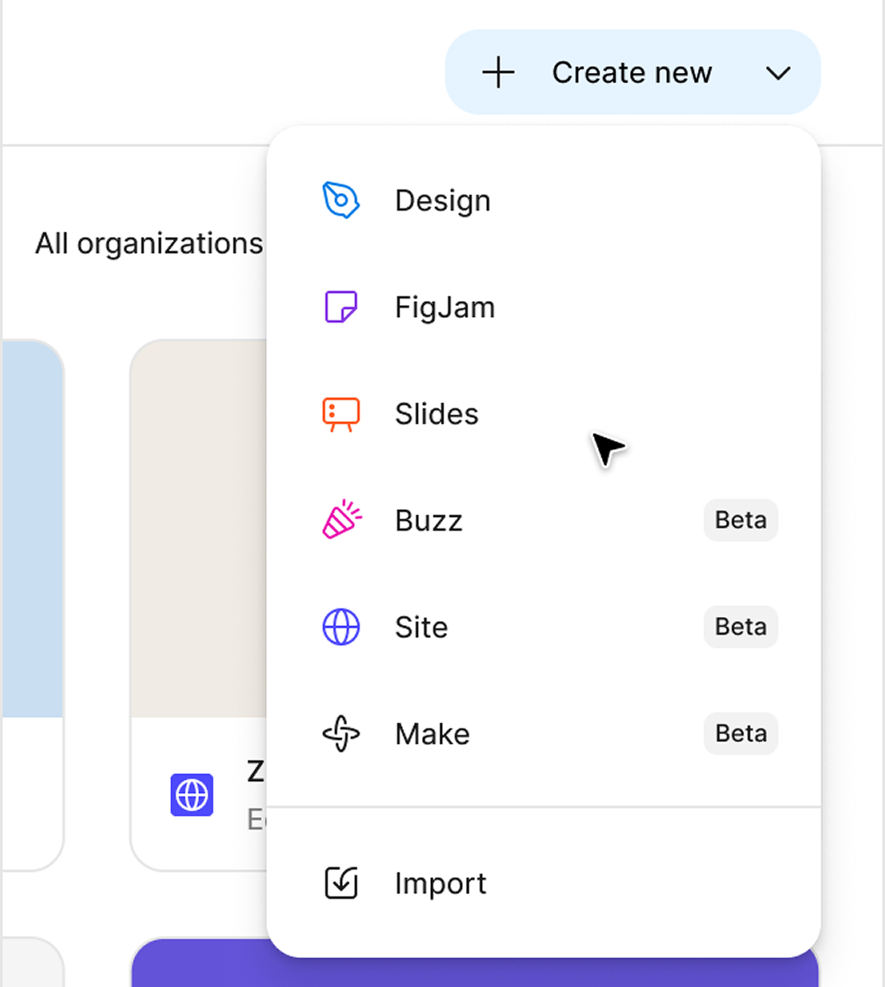The height and width of the screenshot is (987, 885).
Task: Open the Create new dropdown chevron
Action: coord(778,73)
